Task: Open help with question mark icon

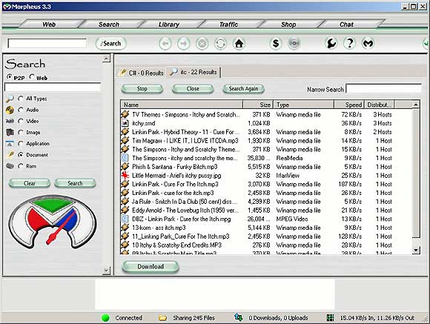Action: [349, 43]
